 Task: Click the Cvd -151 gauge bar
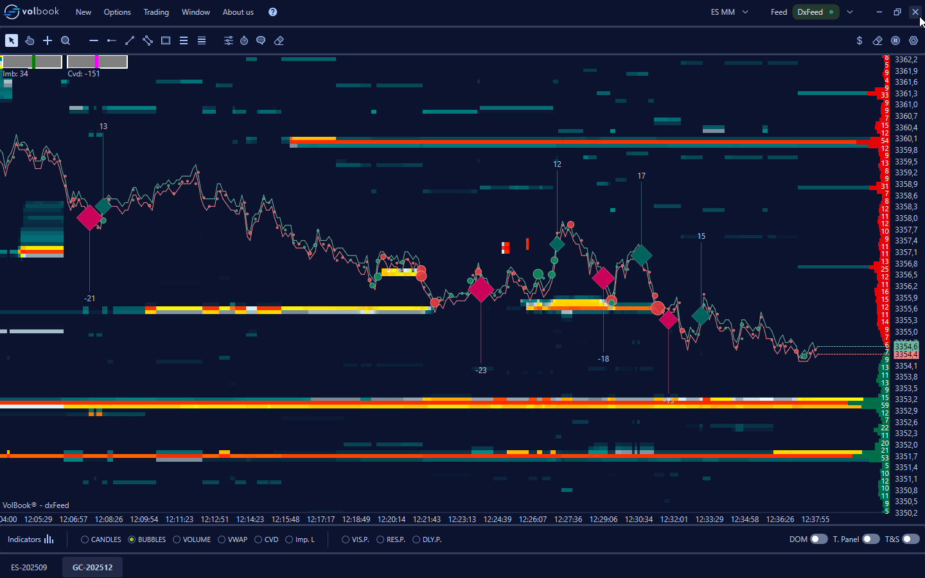(97, 62)
